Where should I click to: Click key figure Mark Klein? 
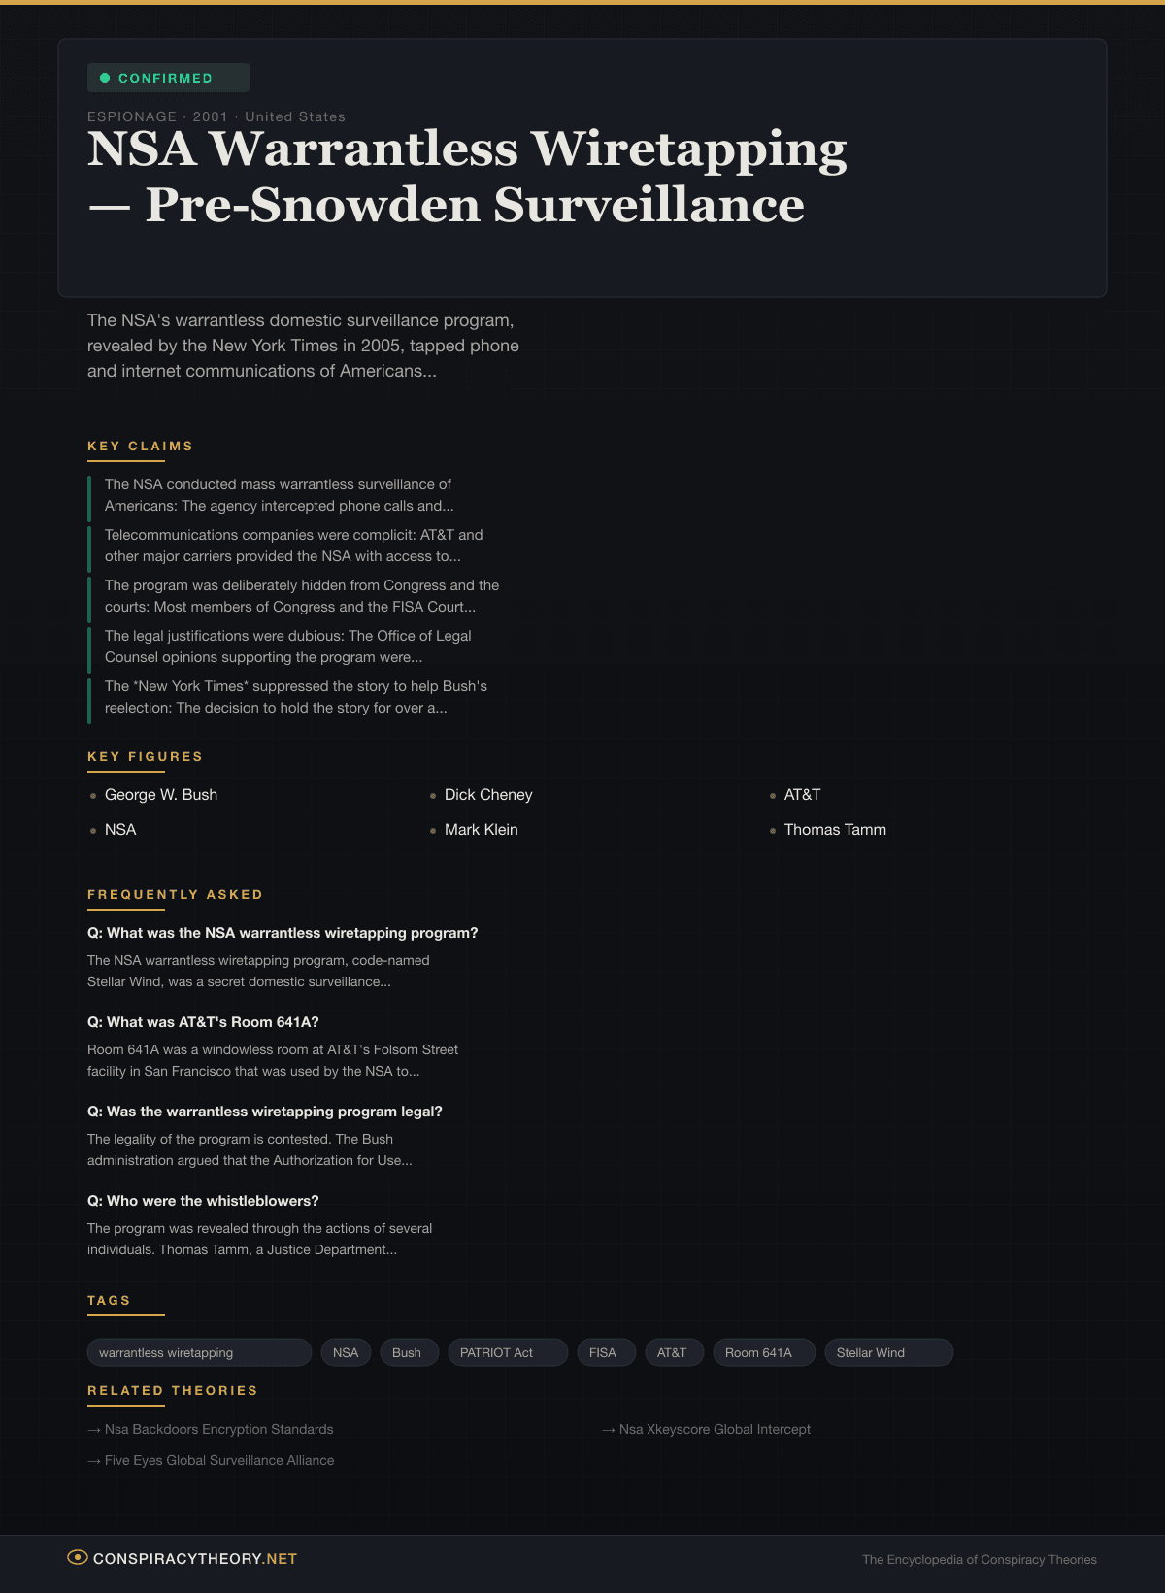tap(481, 829)
